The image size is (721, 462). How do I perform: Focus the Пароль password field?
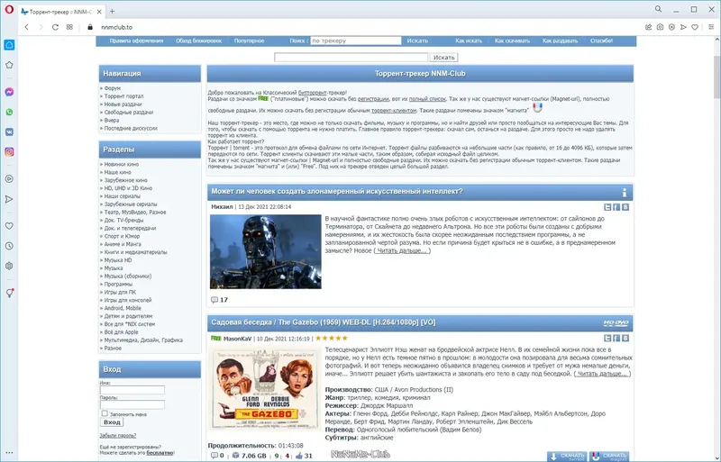[x=132, y=404]
